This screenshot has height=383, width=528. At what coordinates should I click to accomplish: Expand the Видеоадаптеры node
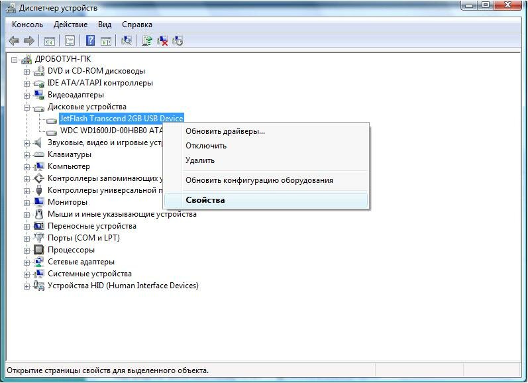[x=26, y=95]
